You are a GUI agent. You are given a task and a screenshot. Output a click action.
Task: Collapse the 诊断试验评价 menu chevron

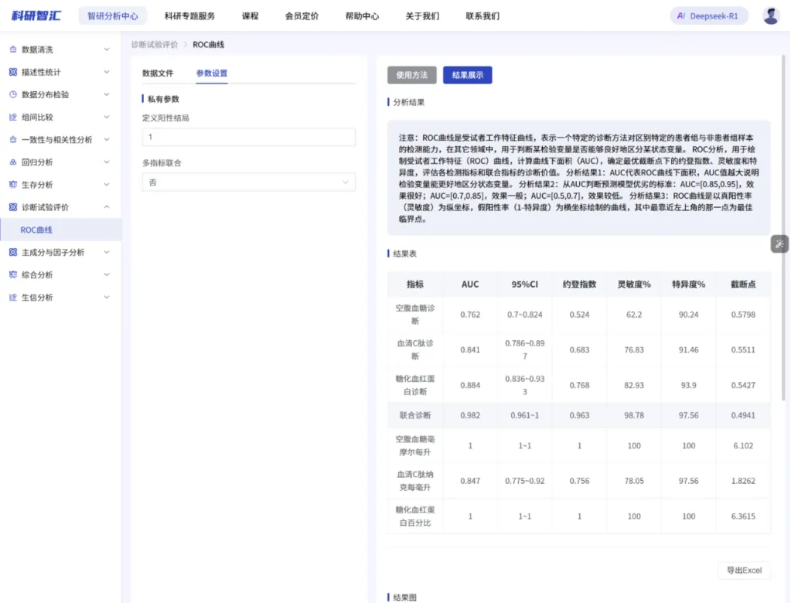(107, 207)
